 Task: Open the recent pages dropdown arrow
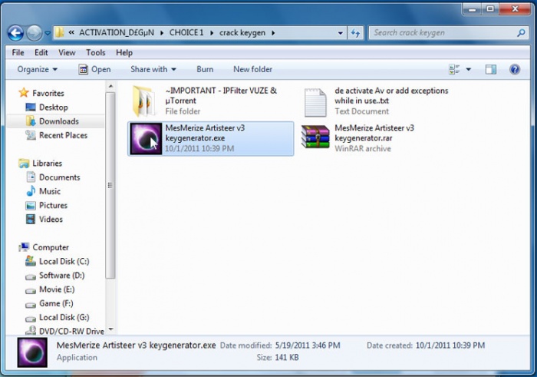48,33
